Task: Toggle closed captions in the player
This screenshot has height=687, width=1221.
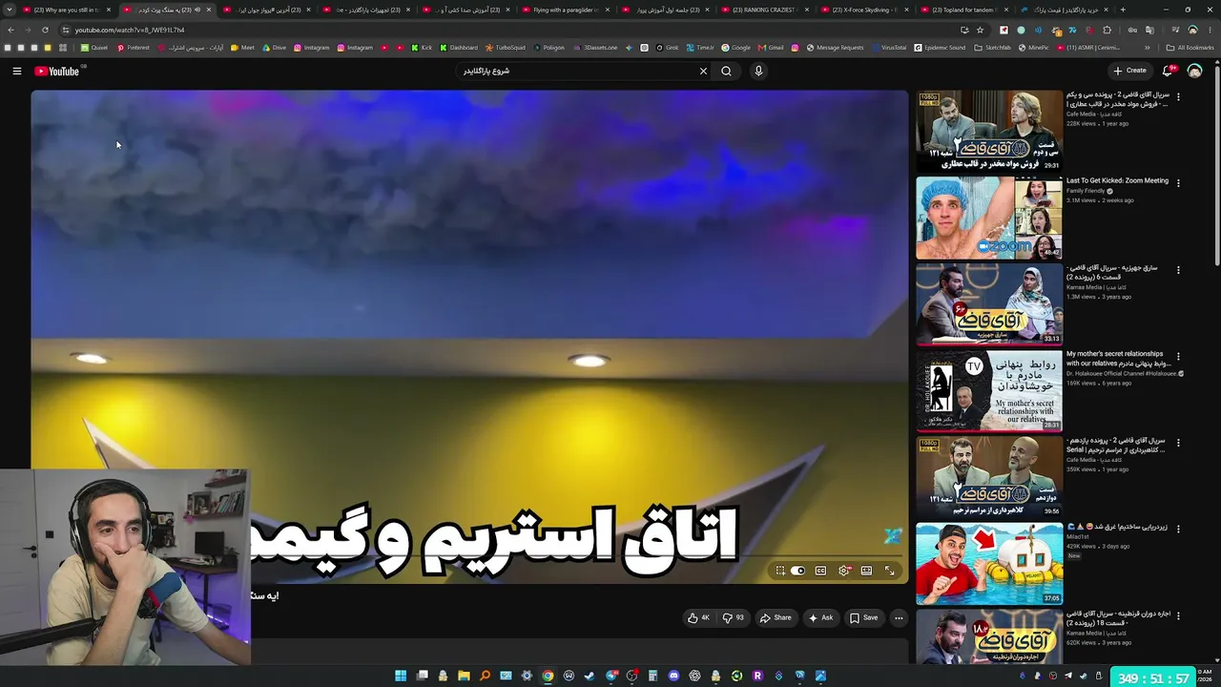Action: coord(820,571)
